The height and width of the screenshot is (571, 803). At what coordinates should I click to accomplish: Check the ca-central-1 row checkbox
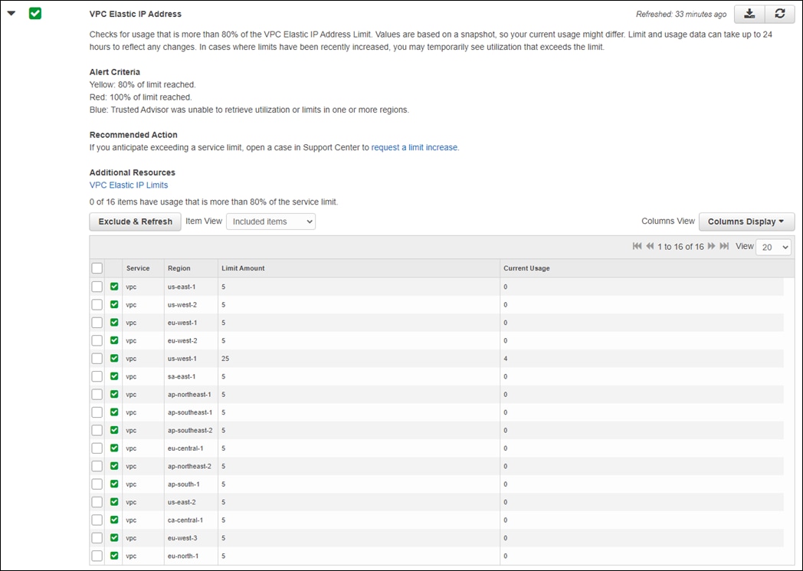point(97,520)
